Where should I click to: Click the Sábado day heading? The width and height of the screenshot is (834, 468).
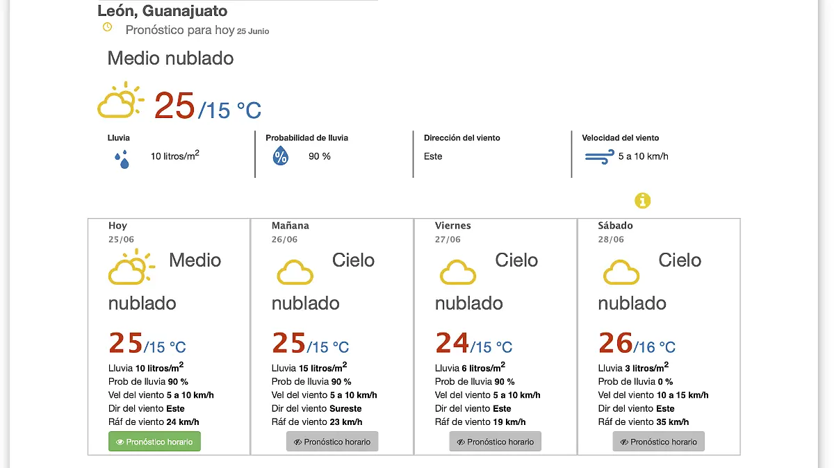(x=616, y=226)
